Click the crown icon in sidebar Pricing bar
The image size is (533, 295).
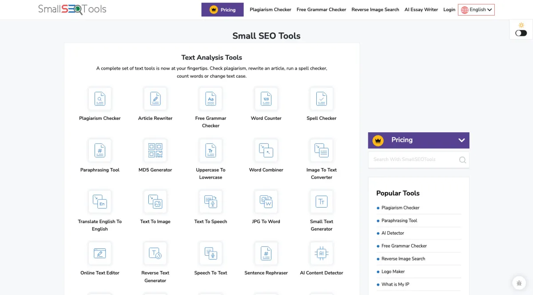pyautogui.click(x=378, y=140)
